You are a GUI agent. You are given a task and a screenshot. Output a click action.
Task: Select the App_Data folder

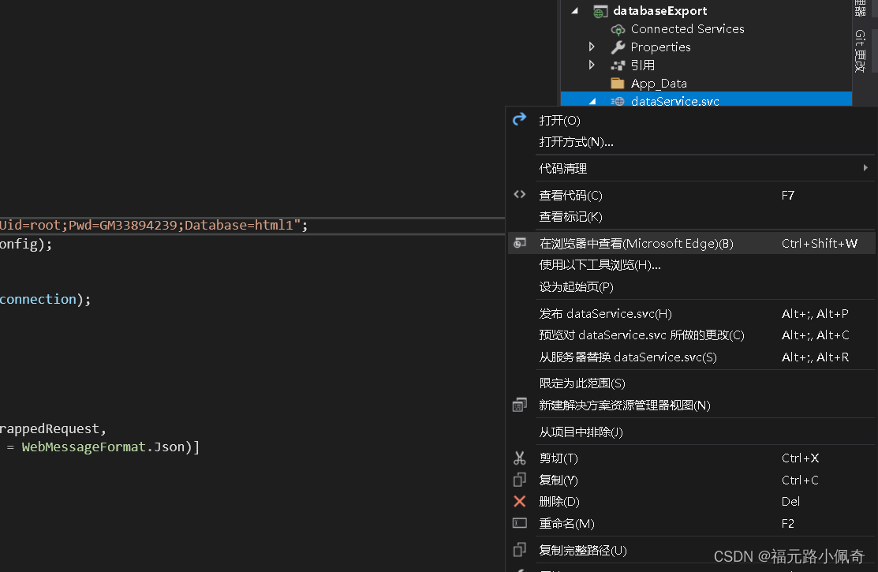(658, 84)
